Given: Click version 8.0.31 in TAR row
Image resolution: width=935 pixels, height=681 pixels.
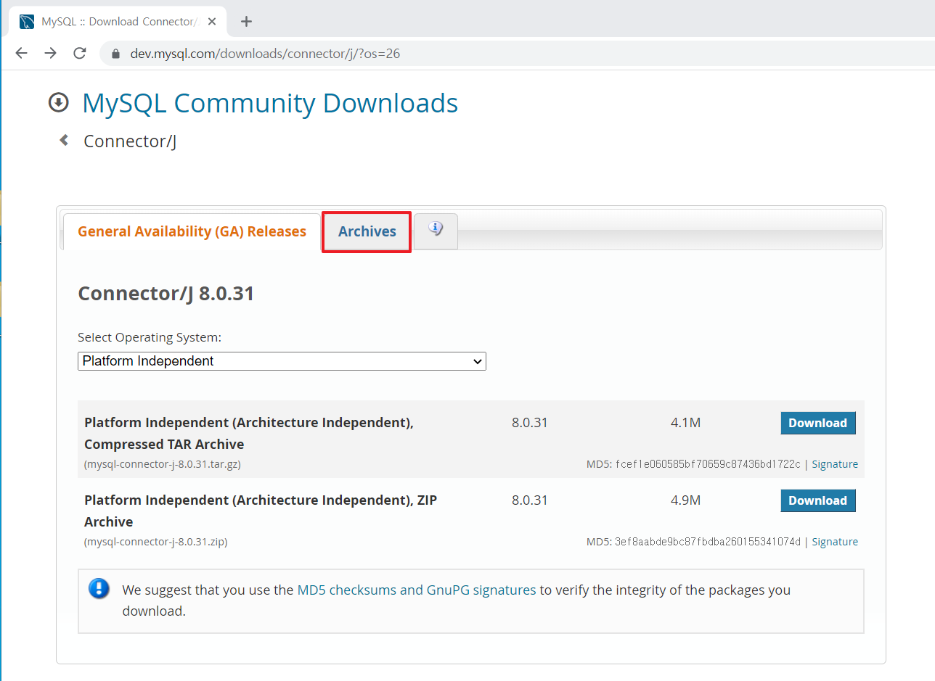Looking at the screenshot, I should 529,422.
